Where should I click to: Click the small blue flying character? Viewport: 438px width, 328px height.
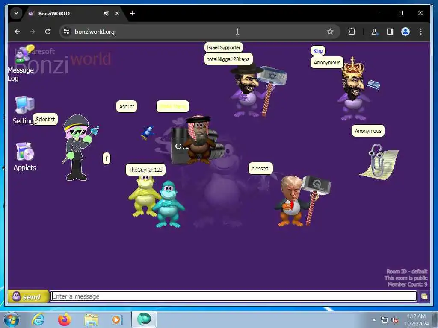148,132
